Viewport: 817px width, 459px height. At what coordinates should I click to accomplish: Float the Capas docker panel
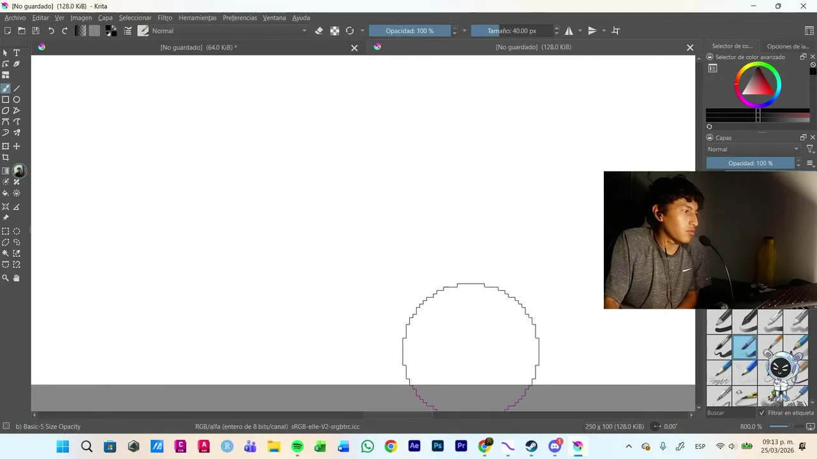[804, 138]
